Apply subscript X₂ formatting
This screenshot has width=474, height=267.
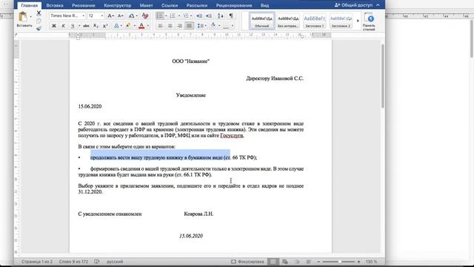coord(96,26)
